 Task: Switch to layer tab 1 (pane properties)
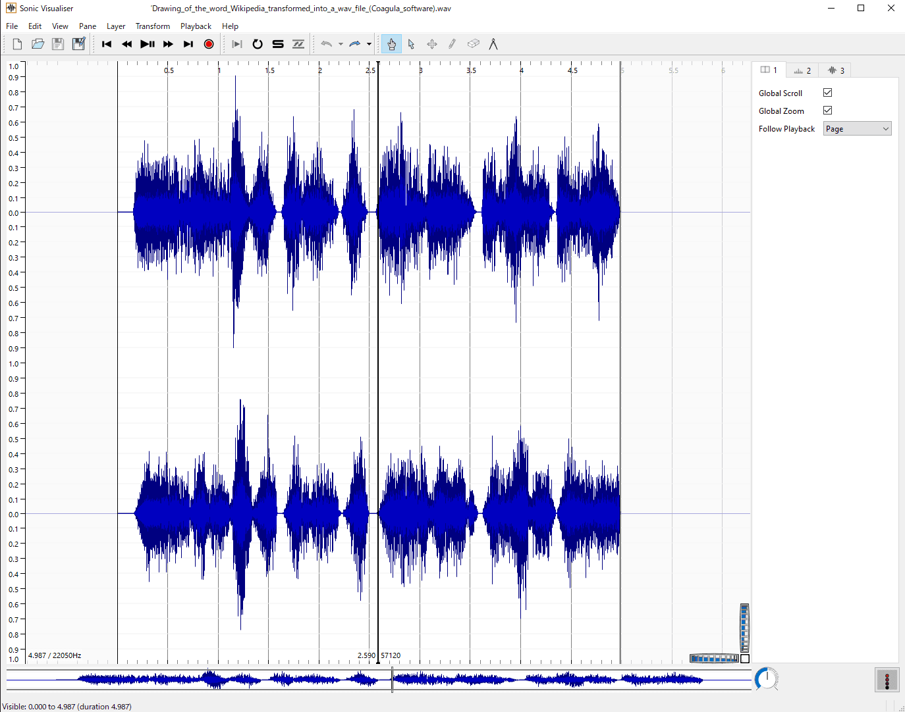tap(769, 70)
